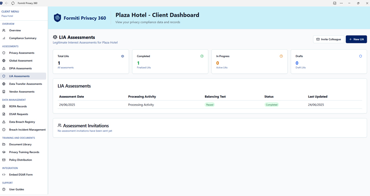Click the back arrow in the title bar
This screenshot has width=370, height=196.
pos(7,3)
